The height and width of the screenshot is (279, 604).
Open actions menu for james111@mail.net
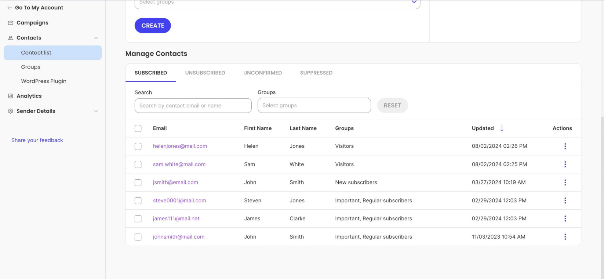(565, 219)
